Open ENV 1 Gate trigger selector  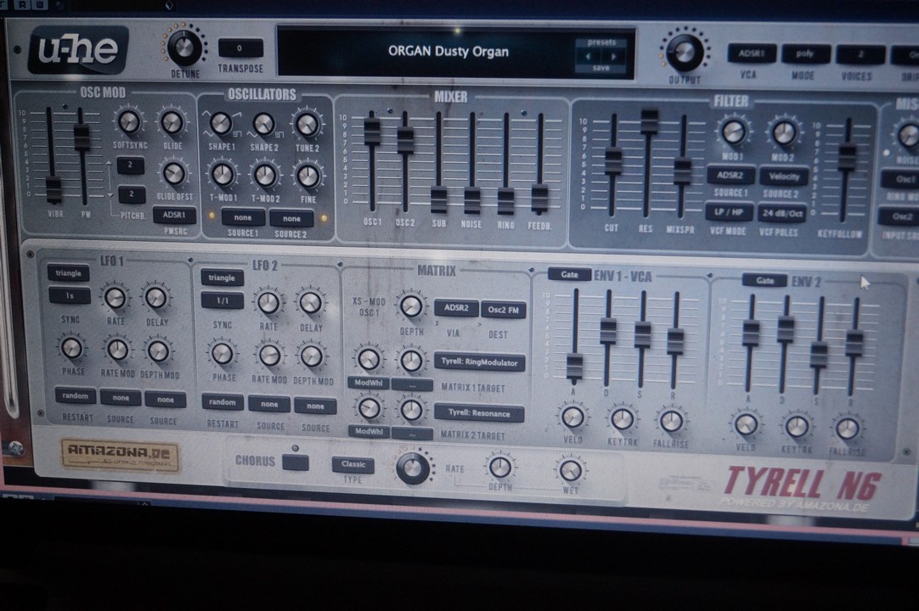569,274
